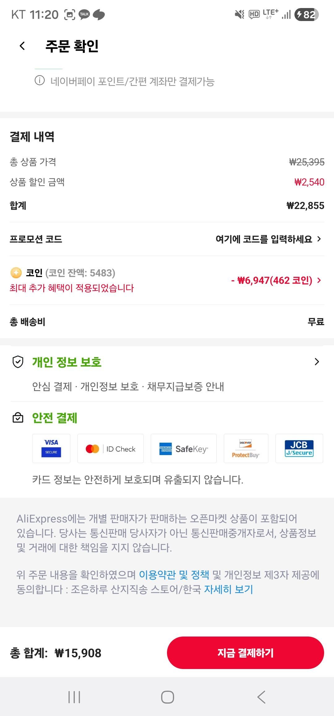Tap the back arrow beside 주문 확인
Image resolution: width=334 pixels, height=716 pixels.
22,46
